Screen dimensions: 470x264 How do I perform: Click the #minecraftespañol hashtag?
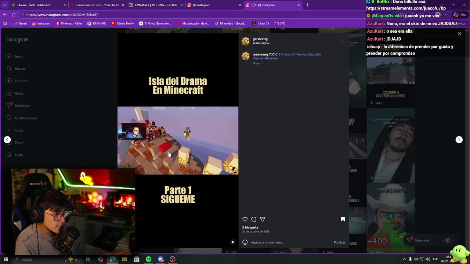click(309, 54)
